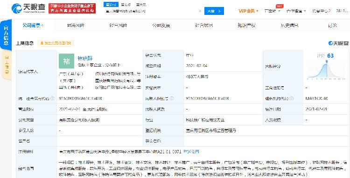350x178 pixels.
Task: Open help icon beside 组织机构代码
Action: tap(292, 98)
